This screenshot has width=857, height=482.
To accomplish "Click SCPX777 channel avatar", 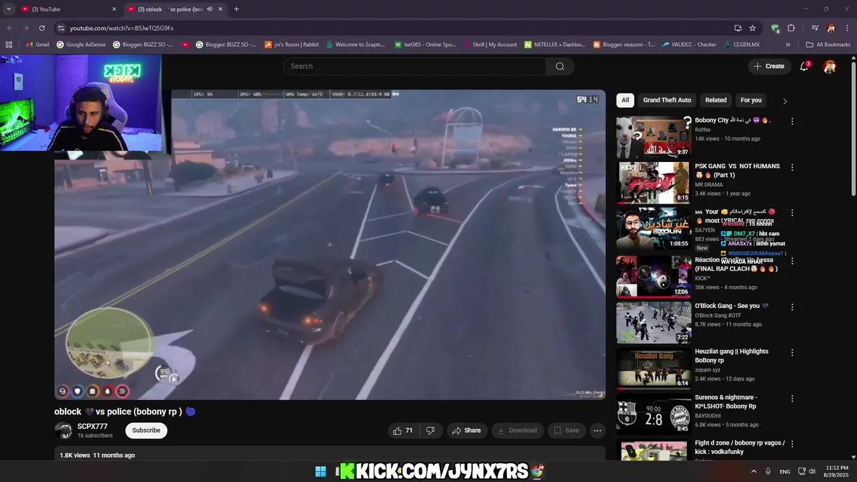I will [x=63, y=430].
